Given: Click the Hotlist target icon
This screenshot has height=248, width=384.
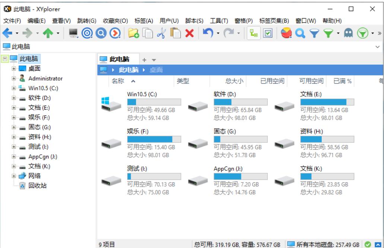Looking at the screenshot, I should click(x=87, y=33).
